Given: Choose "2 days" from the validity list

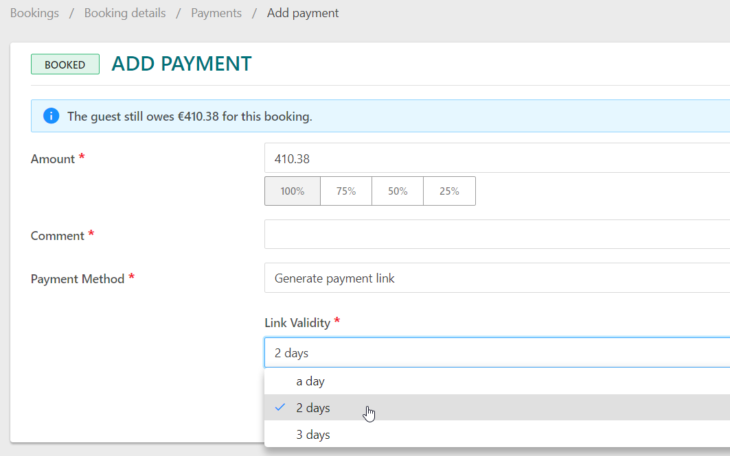Looking at the screenshot, I should coord(313,408).
